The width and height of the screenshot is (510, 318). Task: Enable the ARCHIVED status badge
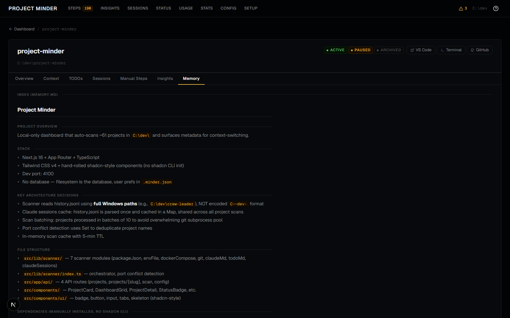pos(389,50)
